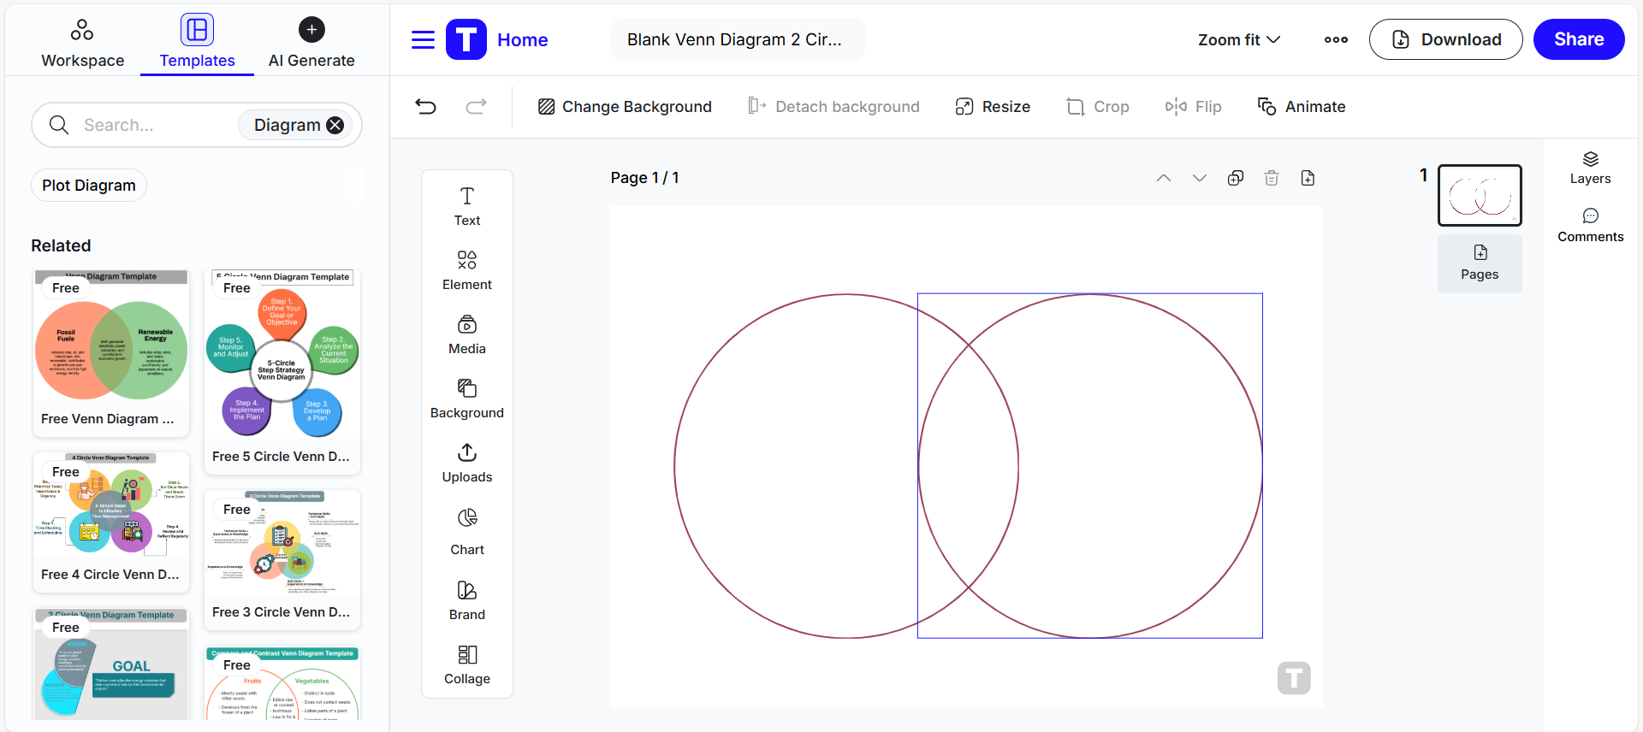Screen dimensions: 1643x732
Task: Click the Pages button
Action: (x=1480, y=263)
